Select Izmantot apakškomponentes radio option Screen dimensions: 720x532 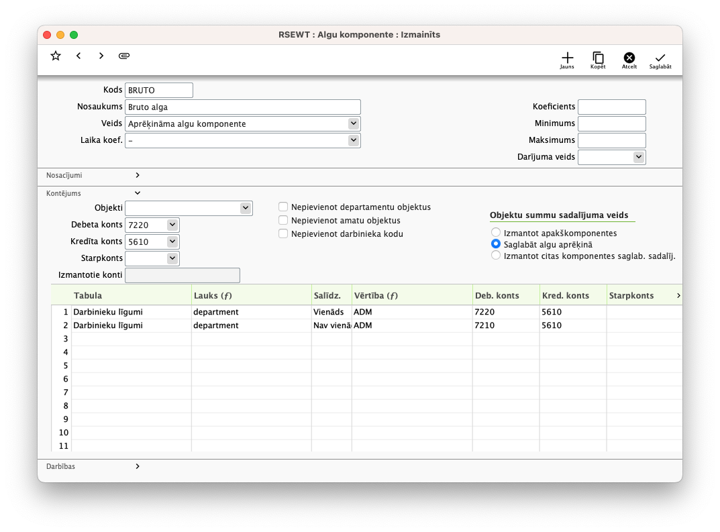[495, 232]
